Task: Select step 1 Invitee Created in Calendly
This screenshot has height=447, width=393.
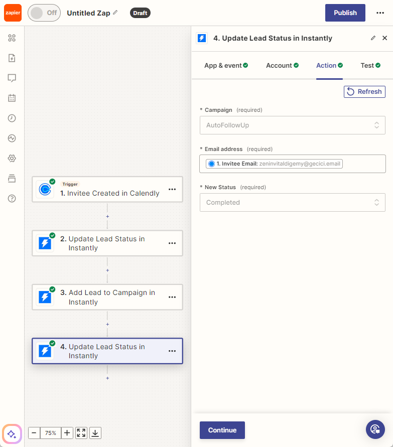Action: pos(107,189)
